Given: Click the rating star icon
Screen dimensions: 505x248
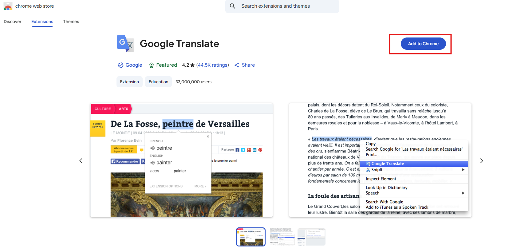Looking at the screenshot, I should click(x=192, y=65).
